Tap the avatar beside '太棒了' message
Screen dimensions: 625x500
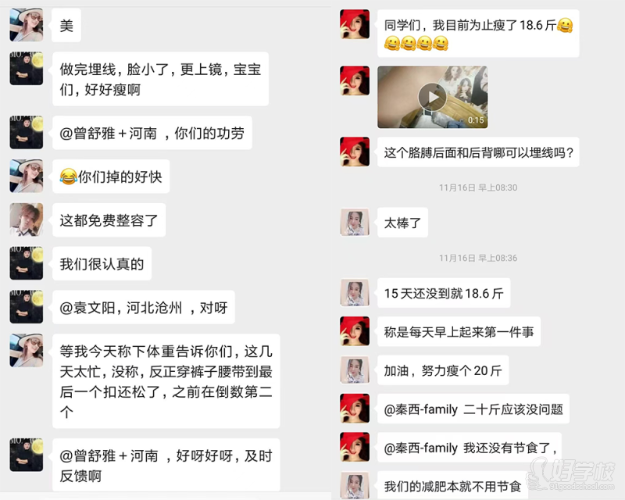tap(355, 222)
